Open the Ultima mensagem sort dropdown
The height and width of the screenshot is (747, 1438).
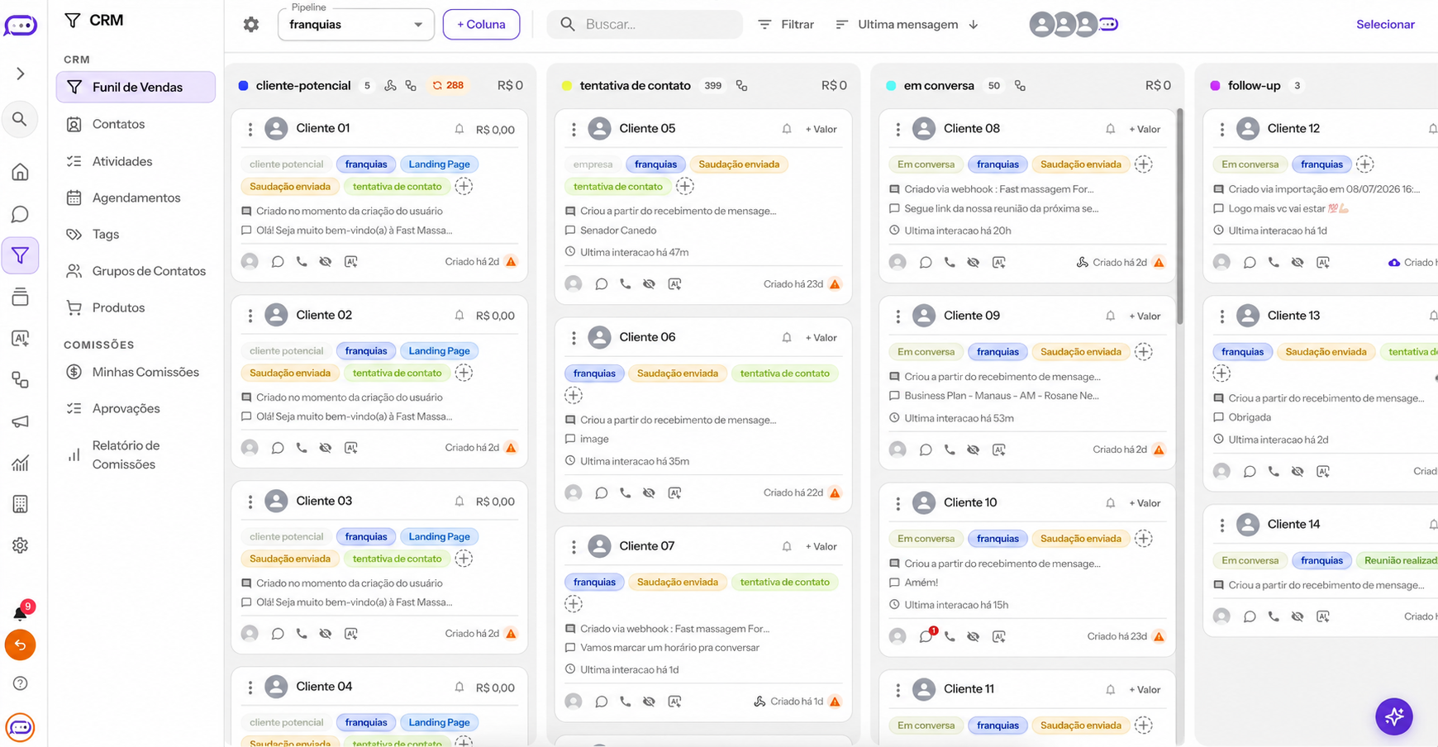click(907, 25)
